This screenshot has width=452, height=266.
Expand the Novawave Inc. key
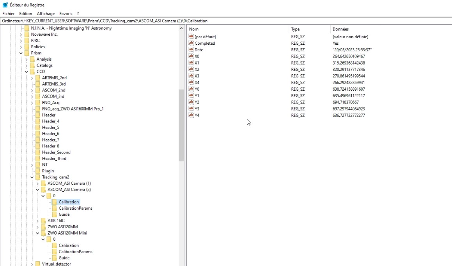tap(21, 34)
